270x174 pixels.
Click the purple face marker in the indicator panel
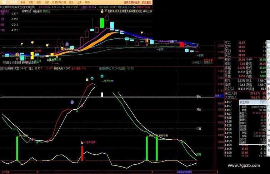[72, 102]
